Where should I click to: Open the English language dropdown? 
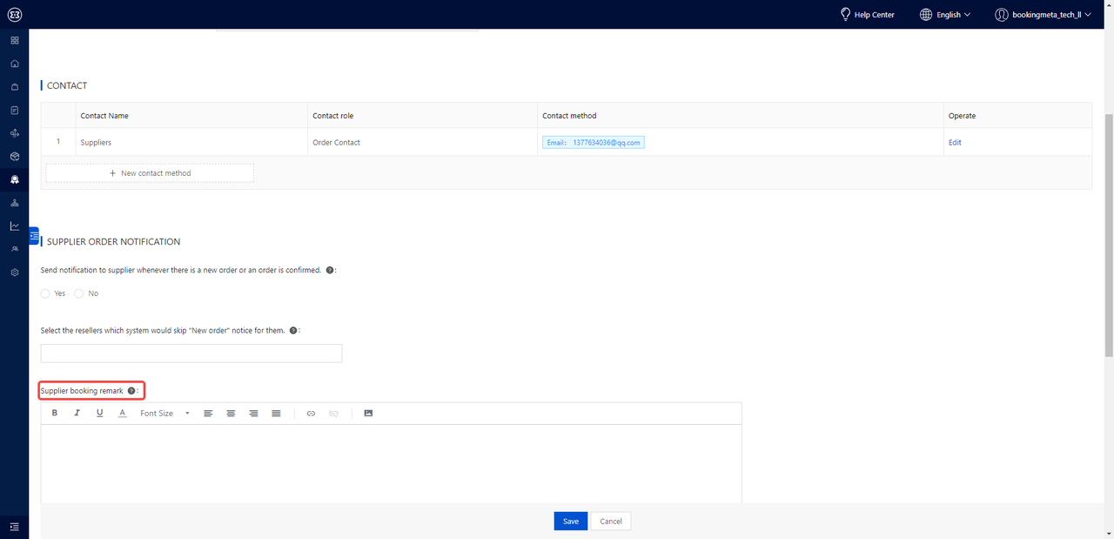point(945,15)
